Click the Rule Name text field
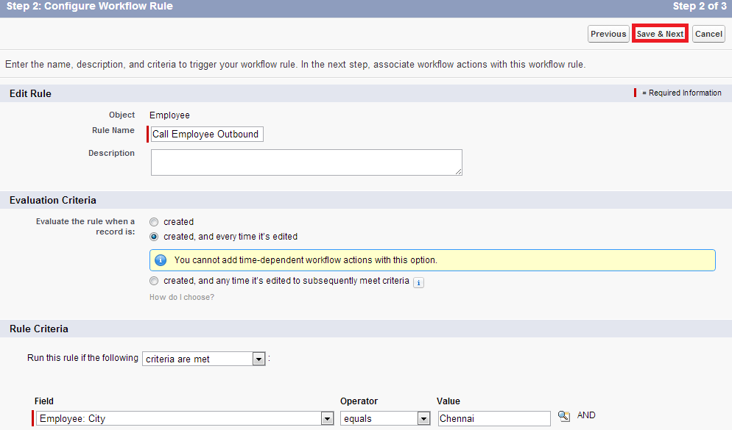Image resolution: width=732 pixels, height=430 pixels. (207, 135)
